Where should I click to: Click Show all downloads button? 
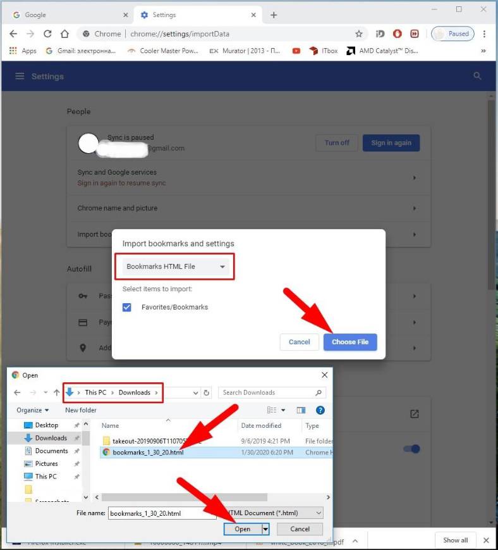[455, 540]
